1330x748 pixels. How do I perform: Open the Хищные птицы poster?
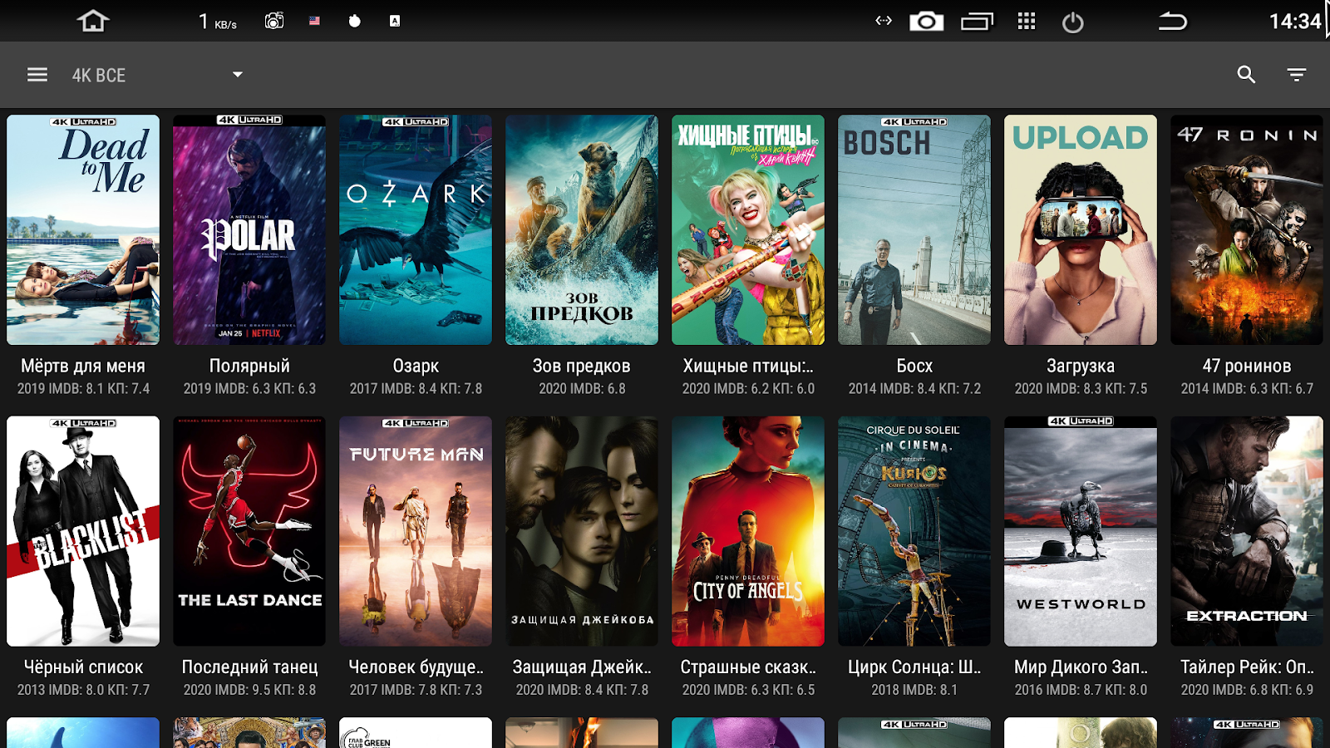tap(748, 230)
